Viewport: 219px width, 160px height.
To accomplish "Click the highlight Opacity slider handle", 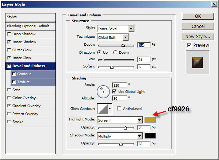I will click(125, 128).
